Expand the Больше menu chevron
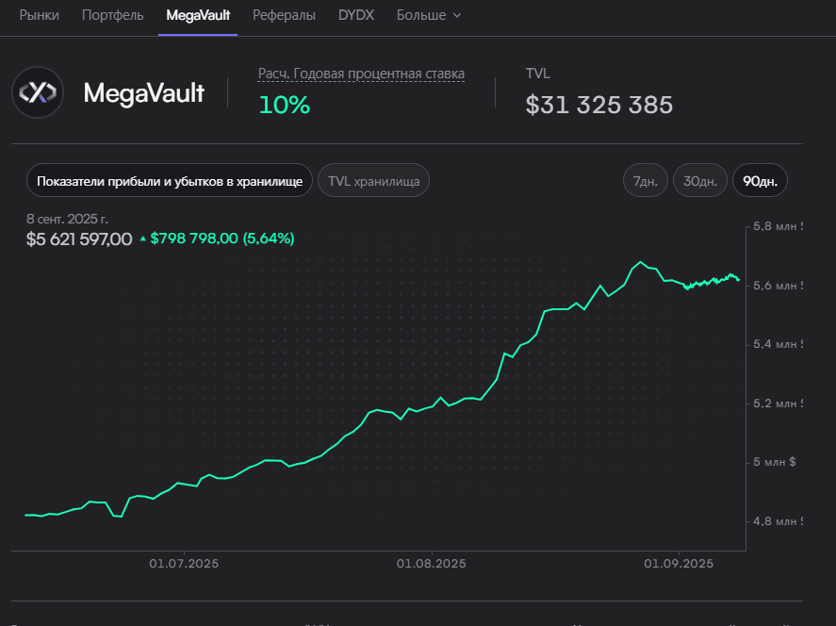Image resolution: width=836 pixels, height=626 pixels. point(457,16)
